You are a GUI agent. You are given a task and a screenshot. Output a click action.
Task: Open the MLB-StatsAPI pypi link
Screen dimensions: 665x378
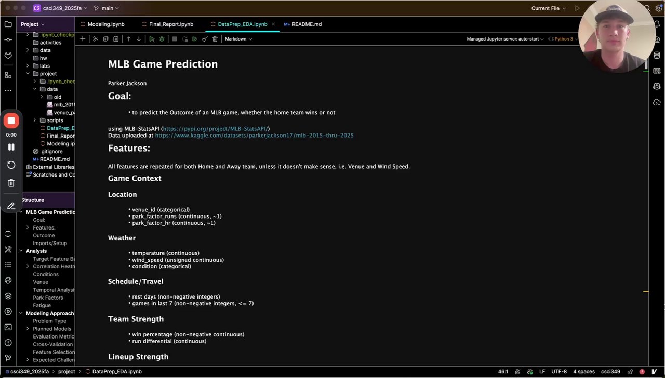tap(216, 128)
